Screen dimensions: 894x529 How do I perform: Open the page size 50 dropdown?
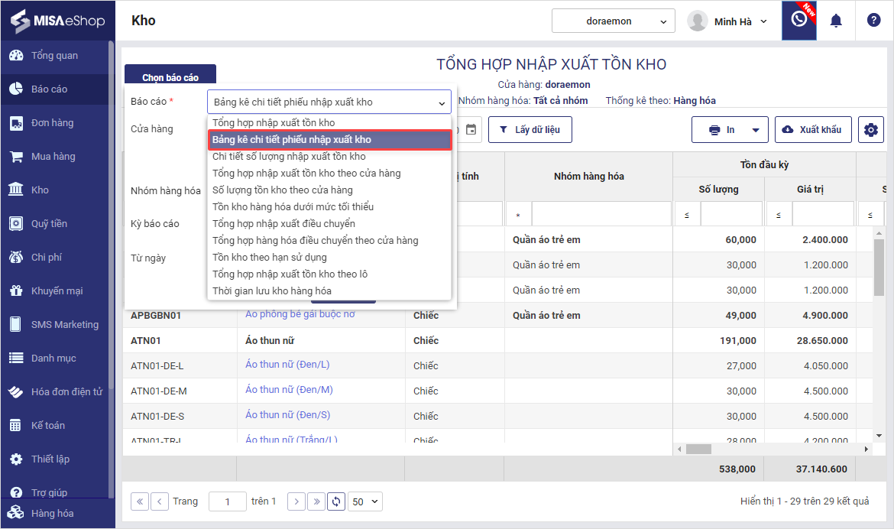click(364, 501)
